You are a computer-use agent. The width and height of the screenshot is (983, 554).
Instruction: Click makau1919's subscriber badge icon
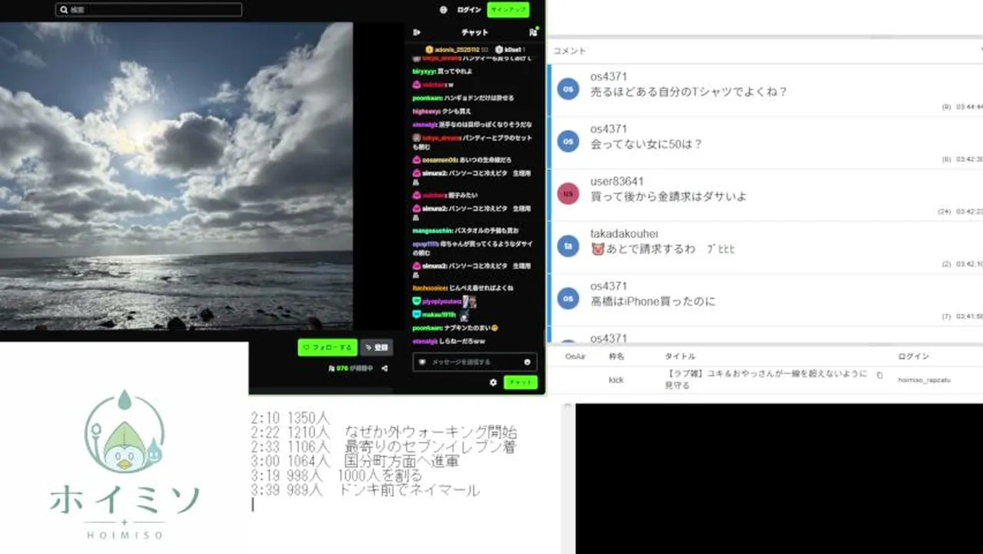[417, 315]
